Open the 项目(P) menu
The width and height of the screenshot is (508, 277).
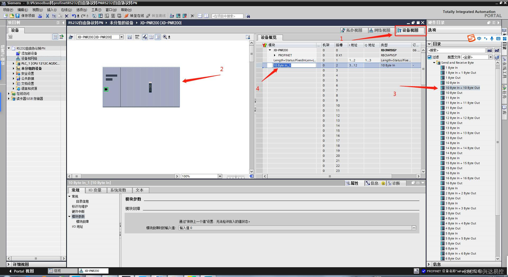point(8,10)
